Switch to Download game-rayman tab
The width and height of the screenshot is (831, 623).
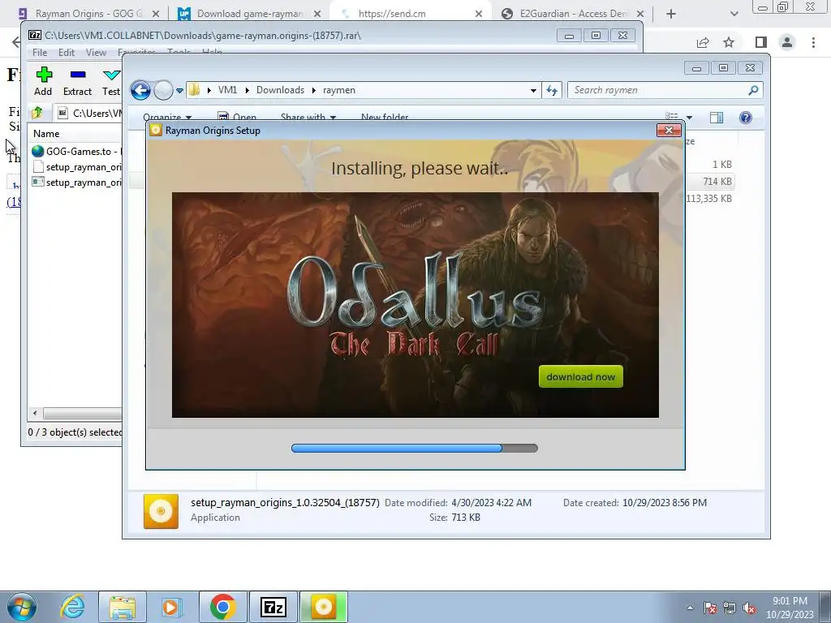click(x=249, y=14)
